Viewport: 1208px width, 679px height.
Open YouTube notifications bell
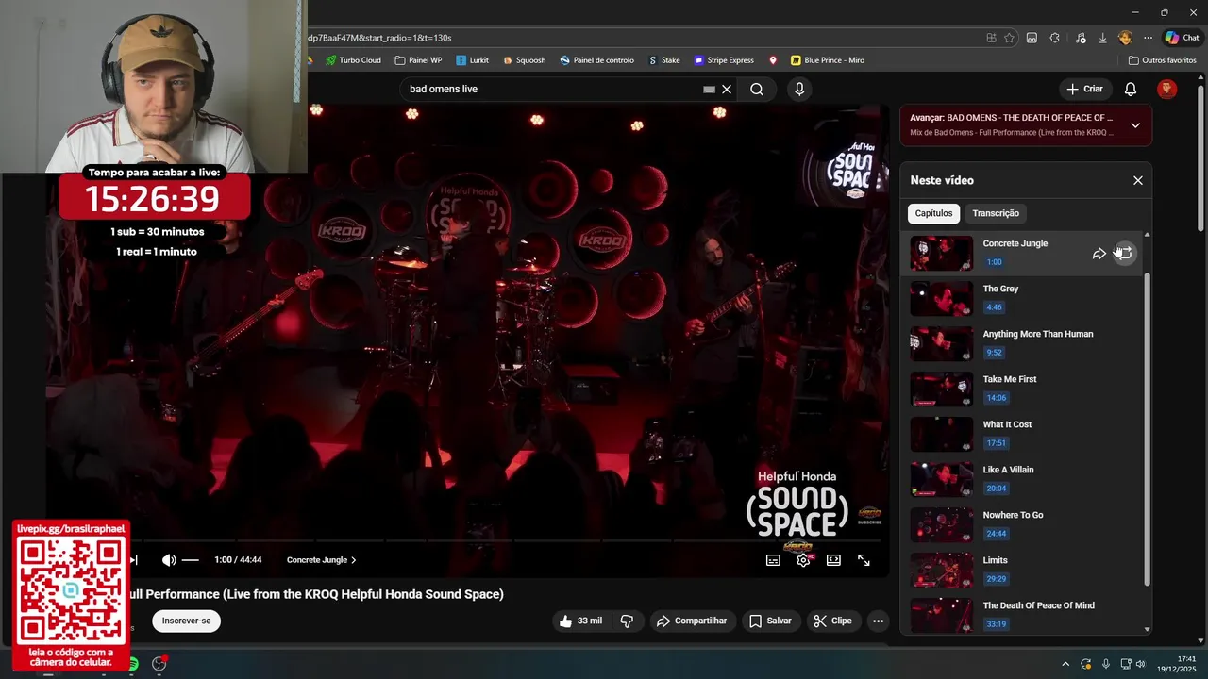[x=1131, y=90]
